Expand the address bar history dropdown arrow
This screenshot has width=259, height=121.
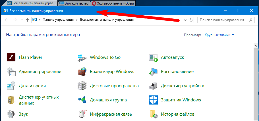point(185,20)
